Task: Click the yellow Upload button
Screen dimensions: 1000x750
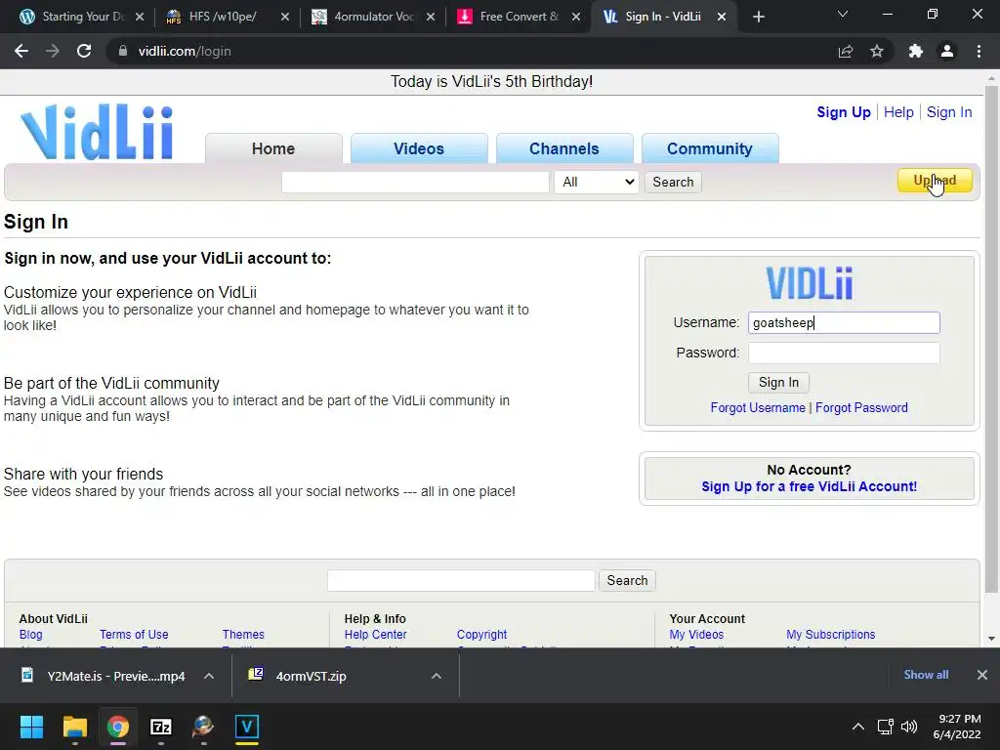Action: [x=935, y=181]
